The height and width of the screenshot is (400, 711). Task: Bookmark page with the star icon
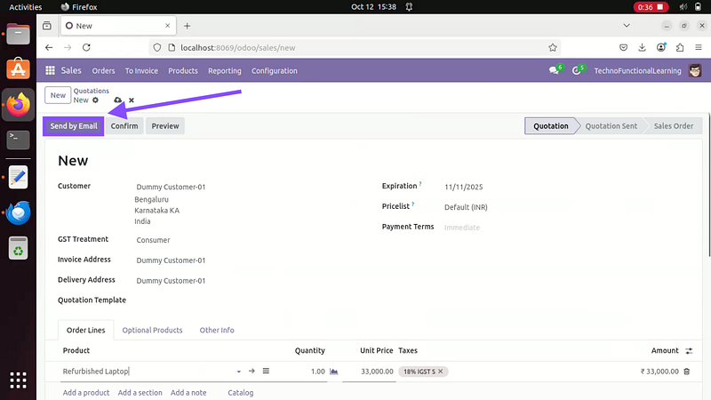point(553,48)
